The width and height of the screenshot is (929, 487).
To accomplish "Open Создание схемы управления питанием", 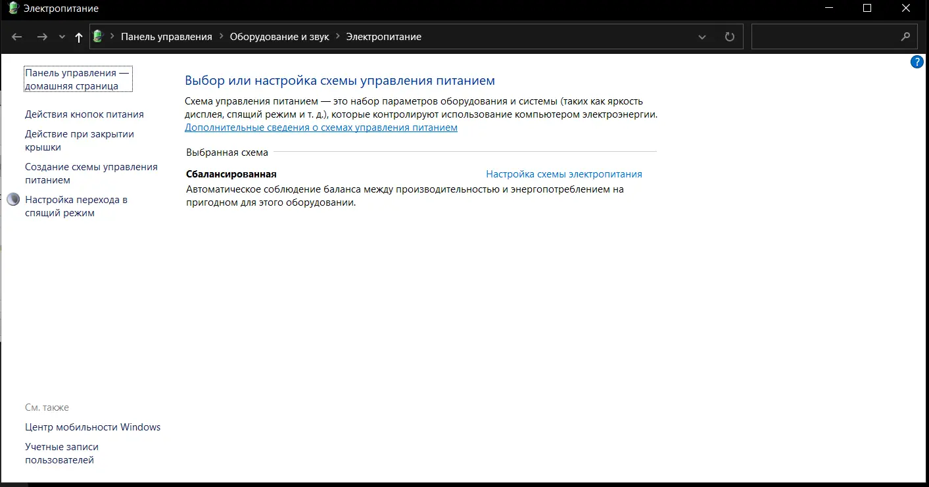I will coord(91,174).
